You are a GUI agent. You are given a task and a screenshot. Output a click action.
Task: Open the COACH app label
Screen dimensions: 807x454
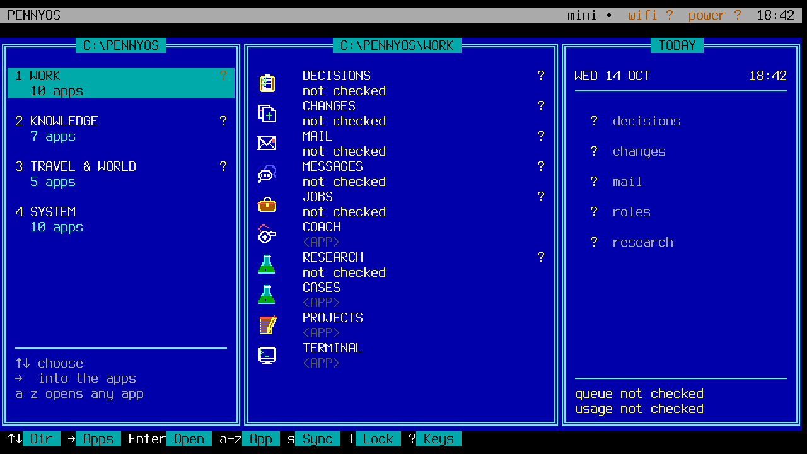click(x=322, y=227)
